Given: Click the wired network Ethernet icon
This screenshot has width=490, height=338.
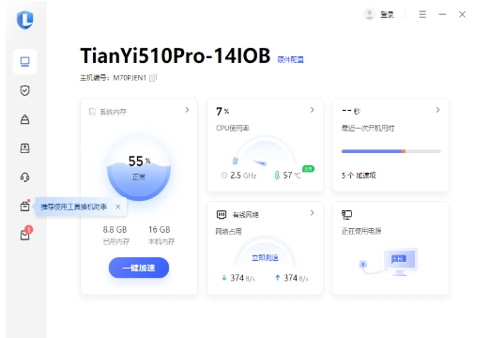Looking at the screenshot, I should click(222, 214).
